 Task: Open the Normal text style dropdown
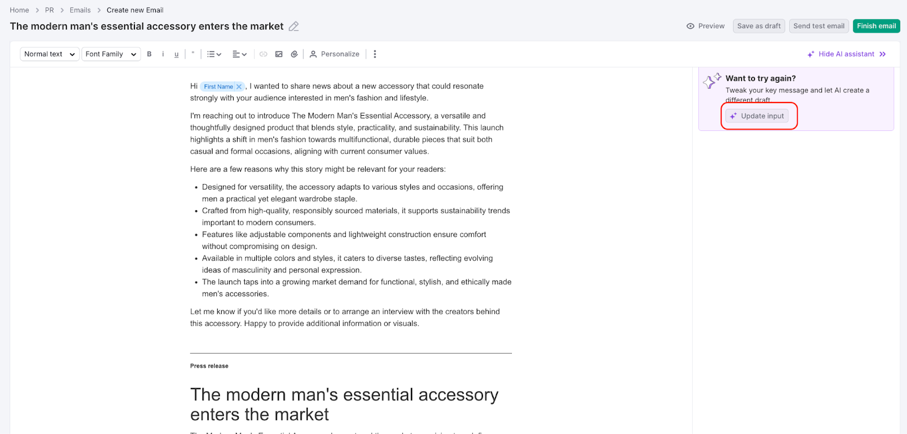pyautogui.click(x=49, y=54)
